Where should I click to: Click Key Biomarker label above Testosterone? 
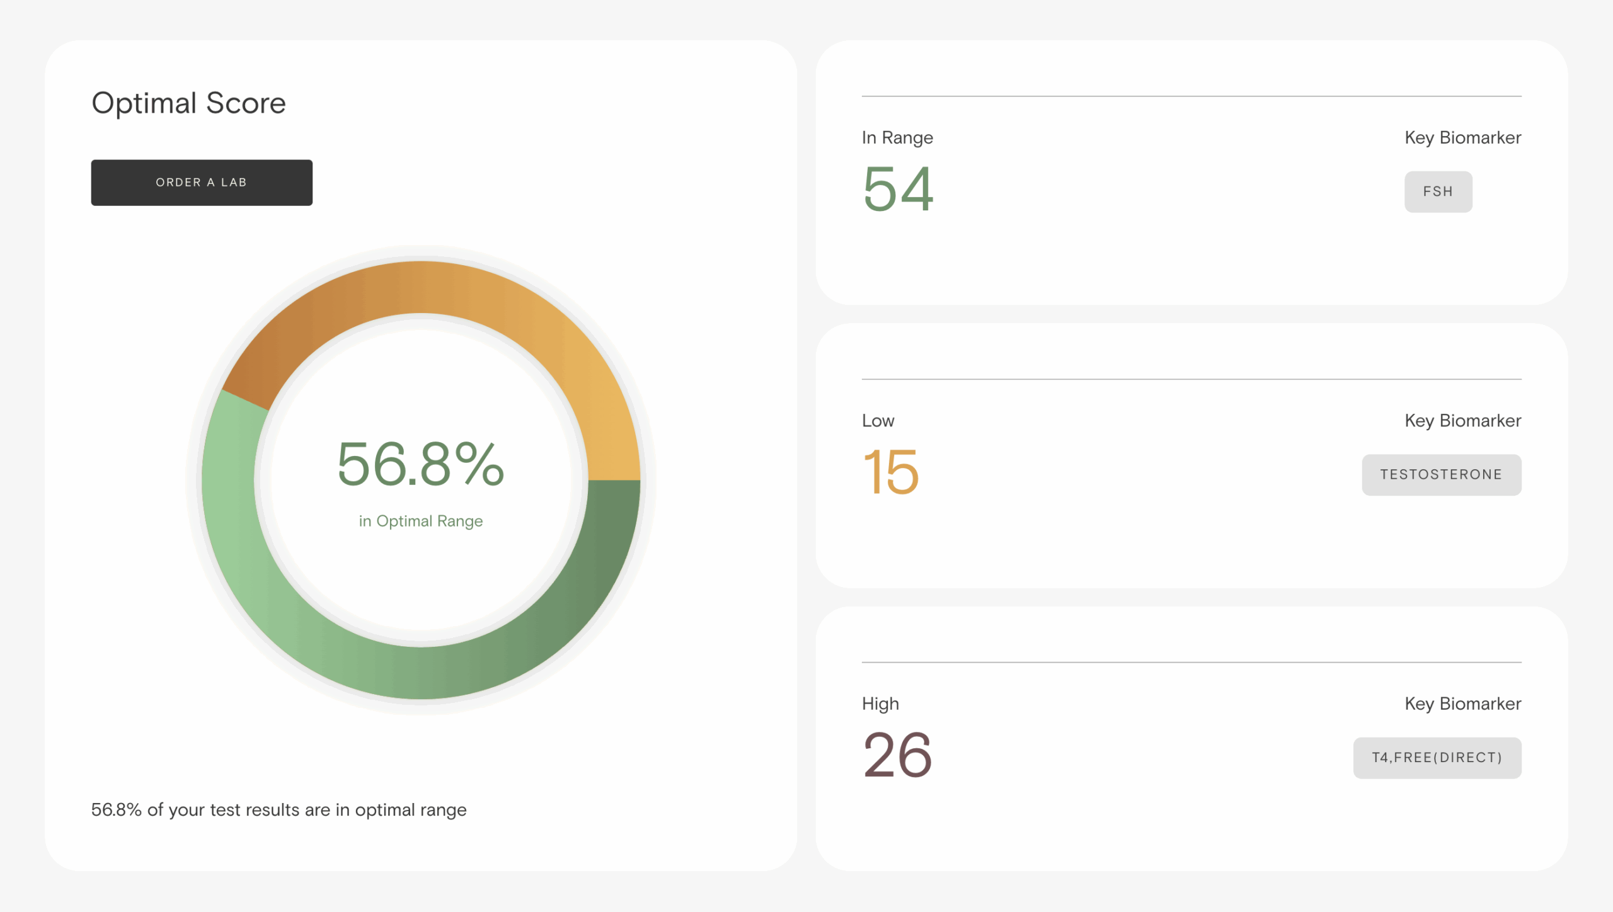point(1462,421)
